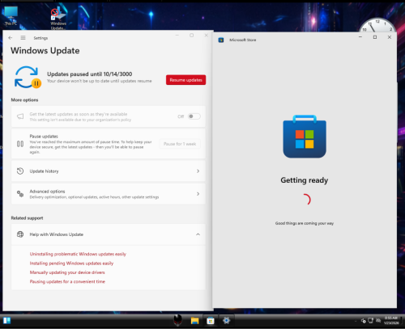This screenshot has height=329, width=405.
Task: Minimize the Microsoft Store window
Action: (x=360, y=37)
